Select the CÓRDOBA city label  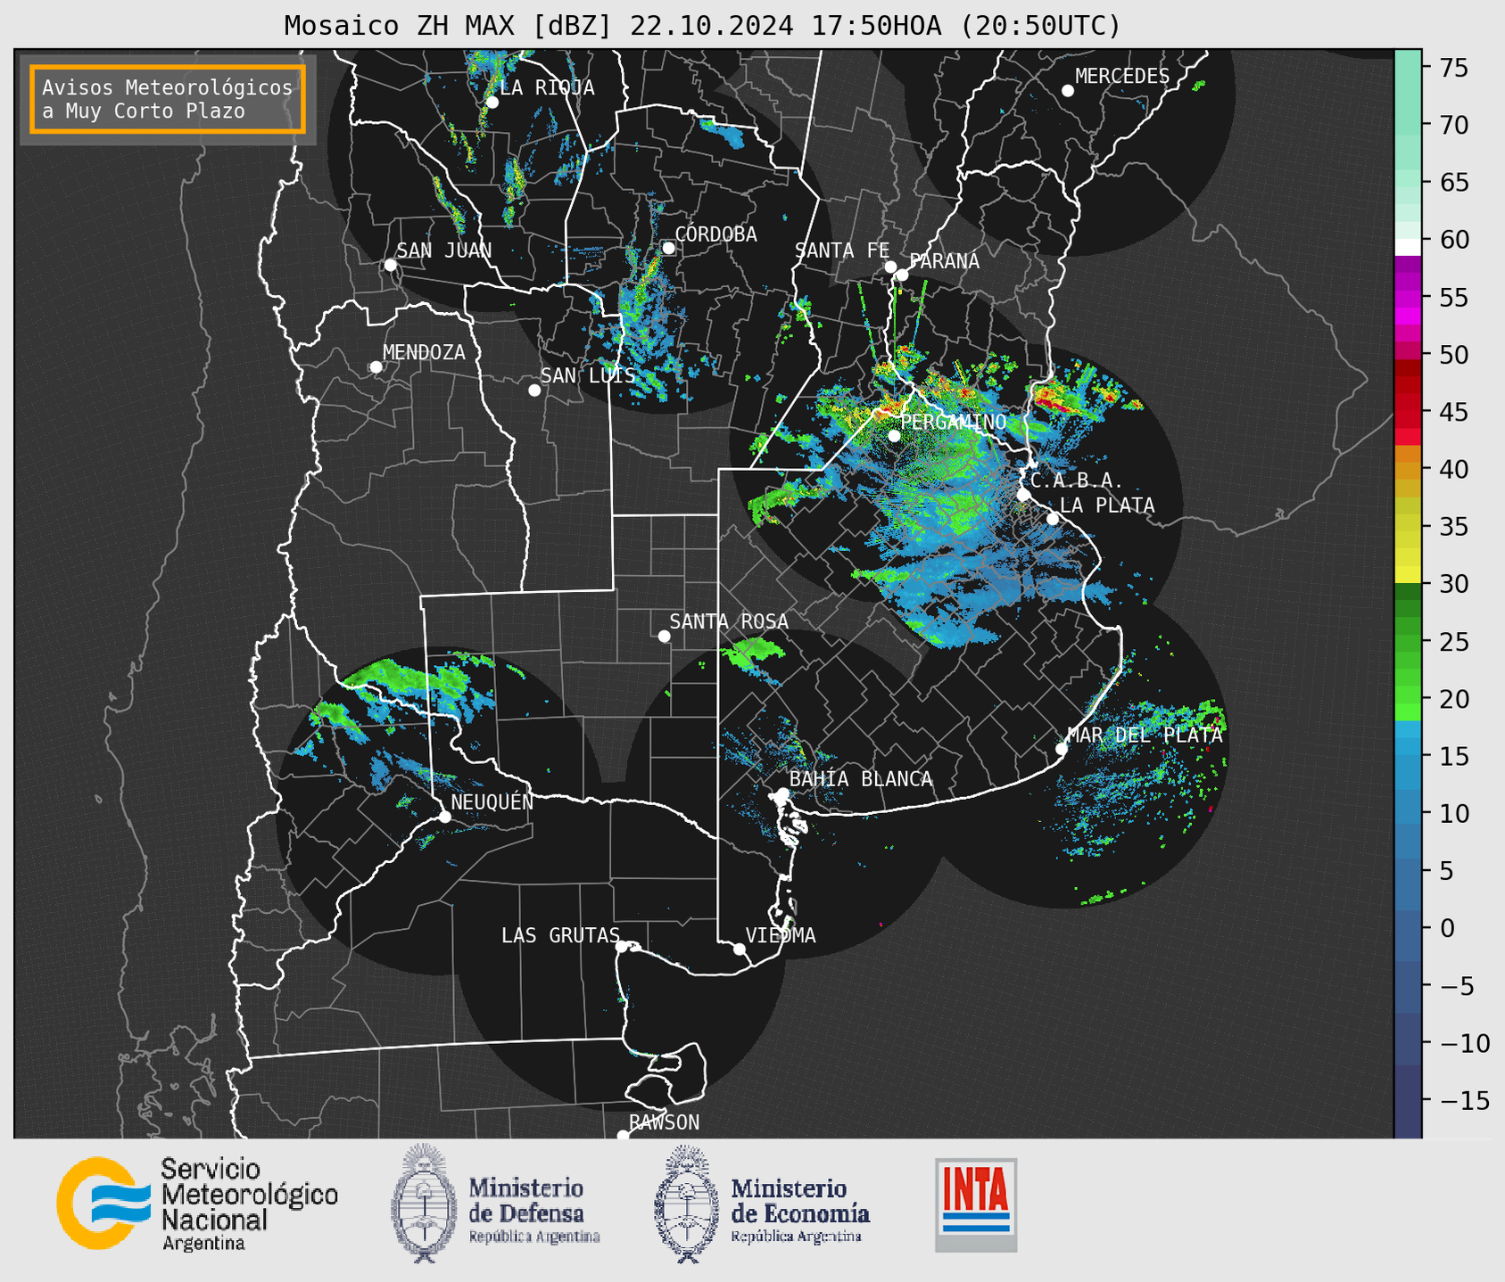point(716,234)
